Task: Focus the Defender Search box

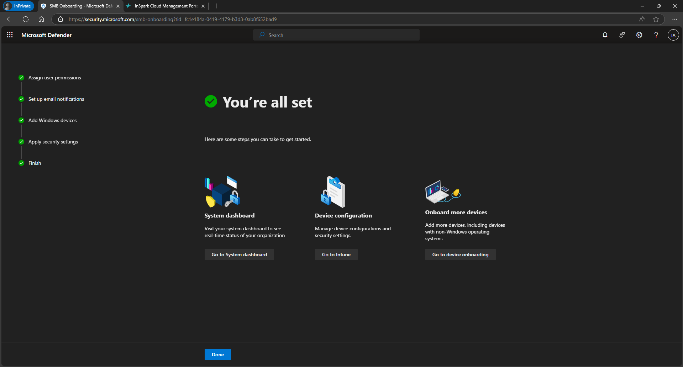Action: coord(336,35)
